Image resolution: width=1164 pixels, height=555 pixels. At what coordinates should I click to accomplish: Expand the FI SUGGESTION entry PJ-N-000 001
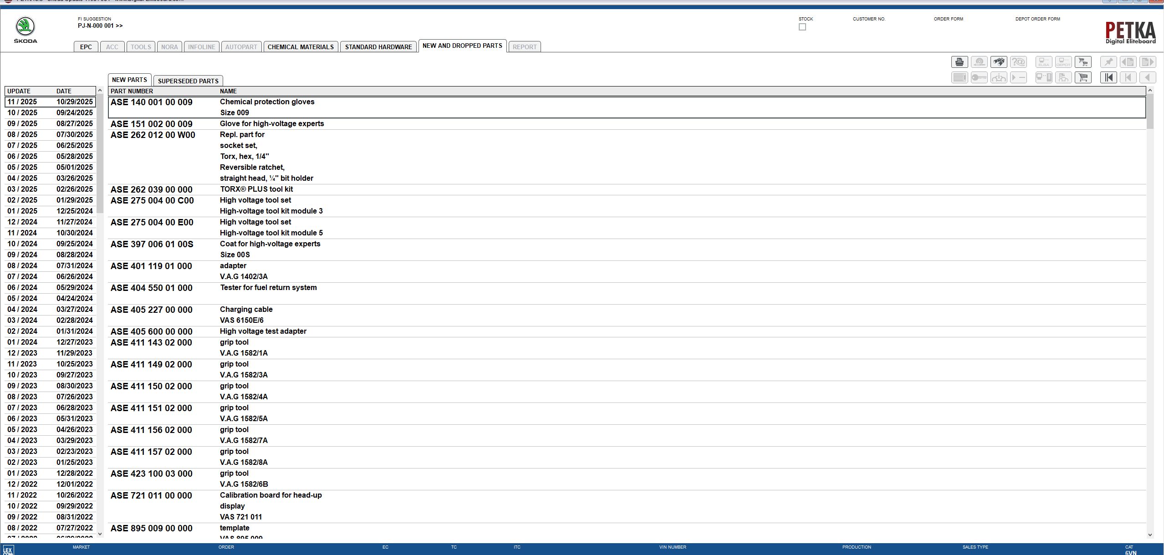pos(99,26)
